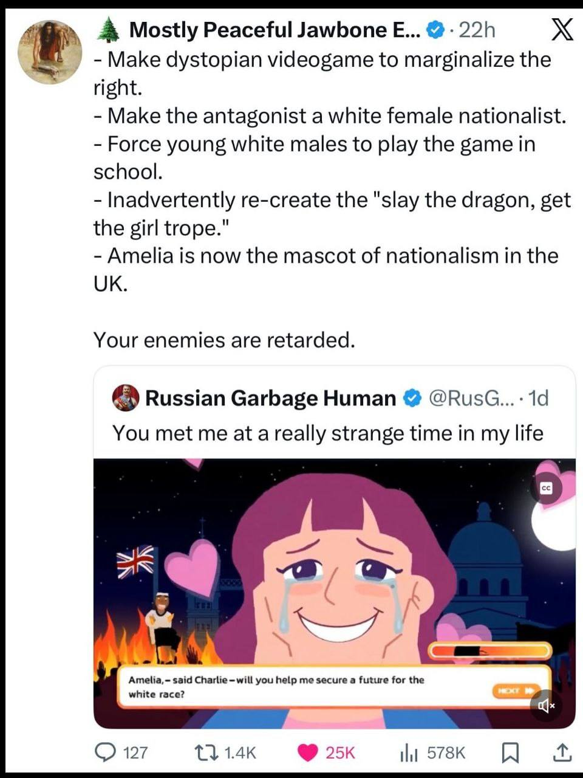Open the view count analytics icon
This screenshot has width=583, height=778.
[x=409, y=752]
